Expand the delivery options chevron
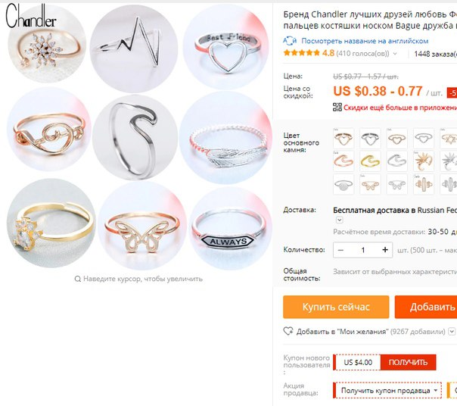The image size is (457, 406). [339, 220]
